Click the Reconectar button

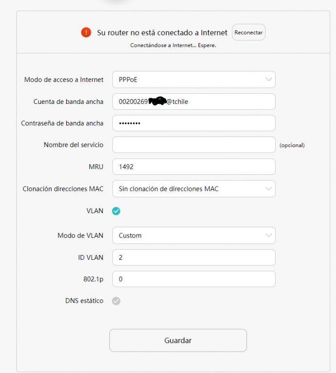pos(248,33)
